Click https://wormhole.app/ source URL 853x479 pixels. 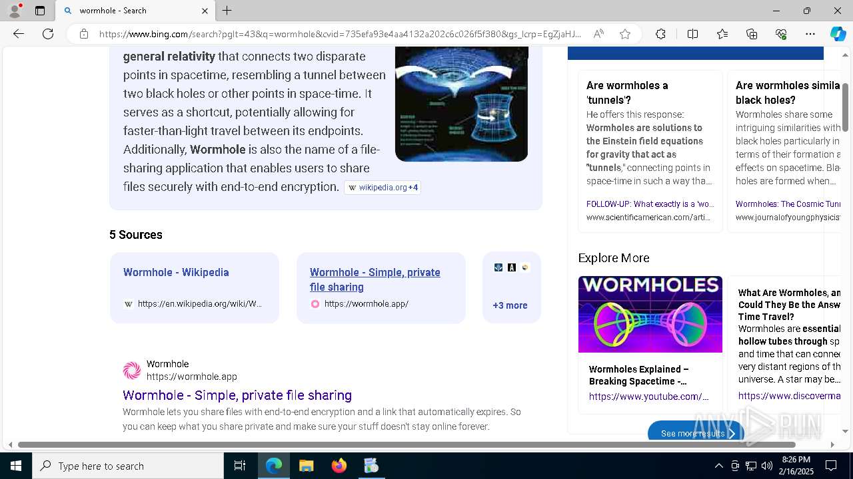pyautogui.click(x=367, y=304)
